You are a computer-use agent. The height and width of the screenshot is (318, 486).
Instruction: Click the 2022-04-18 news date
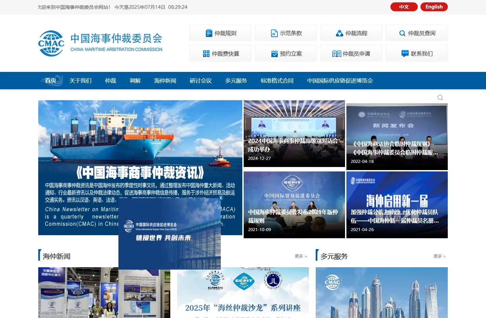362,161
